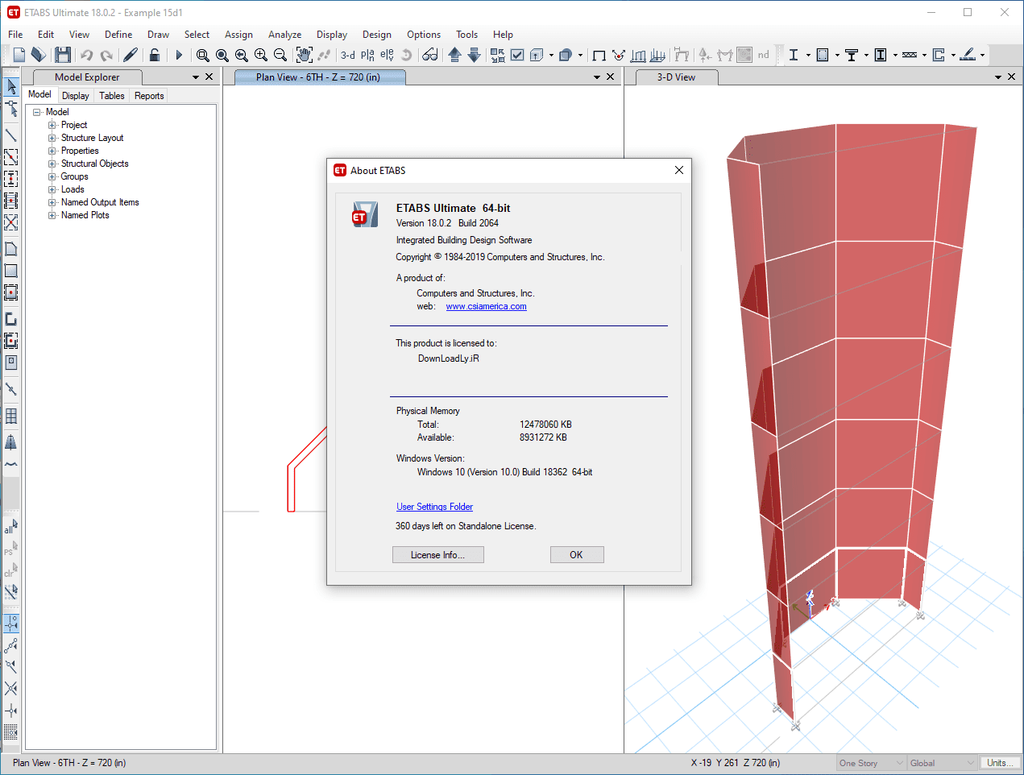Open the Define menu

click(x=118, y=35)
